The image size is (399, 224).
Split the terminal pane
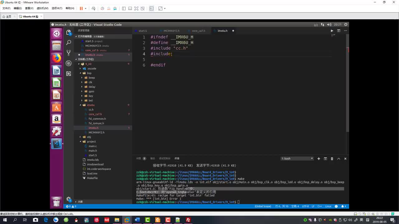point(325,159)
